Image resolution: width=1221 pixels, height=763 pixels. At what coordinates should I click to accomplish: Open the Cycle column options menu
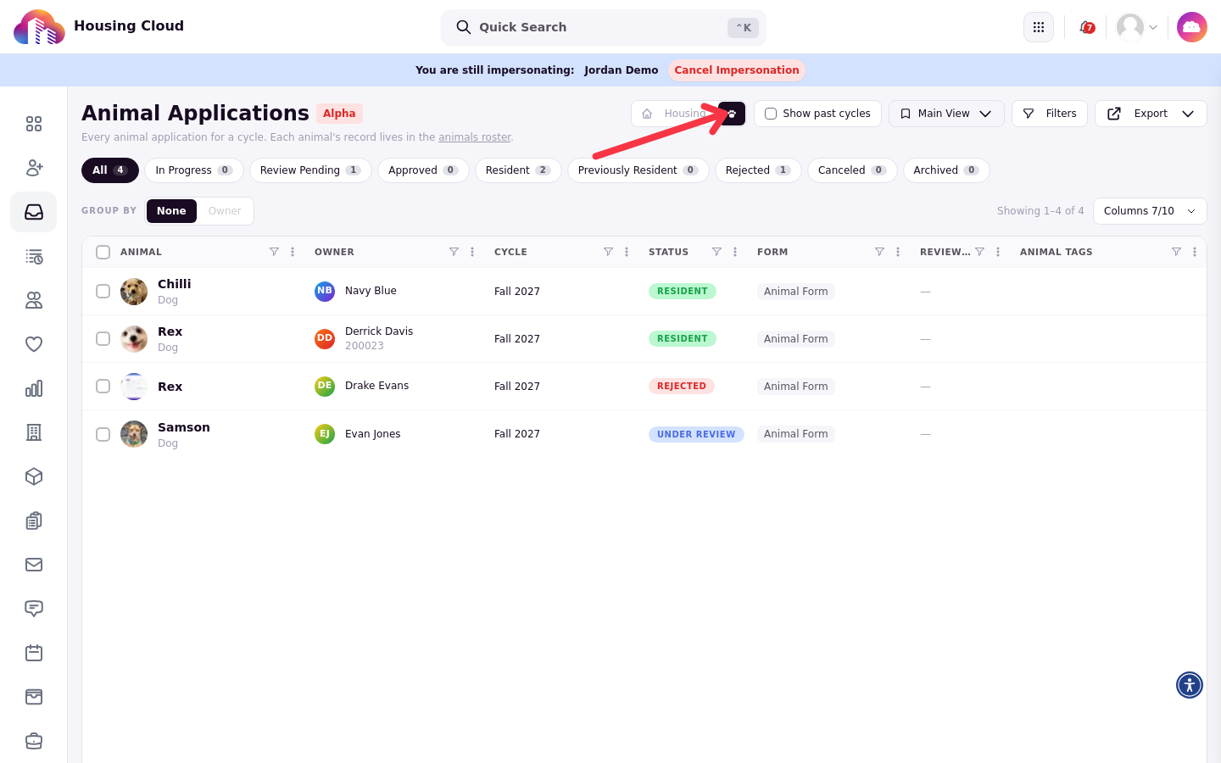coord(627,252)
